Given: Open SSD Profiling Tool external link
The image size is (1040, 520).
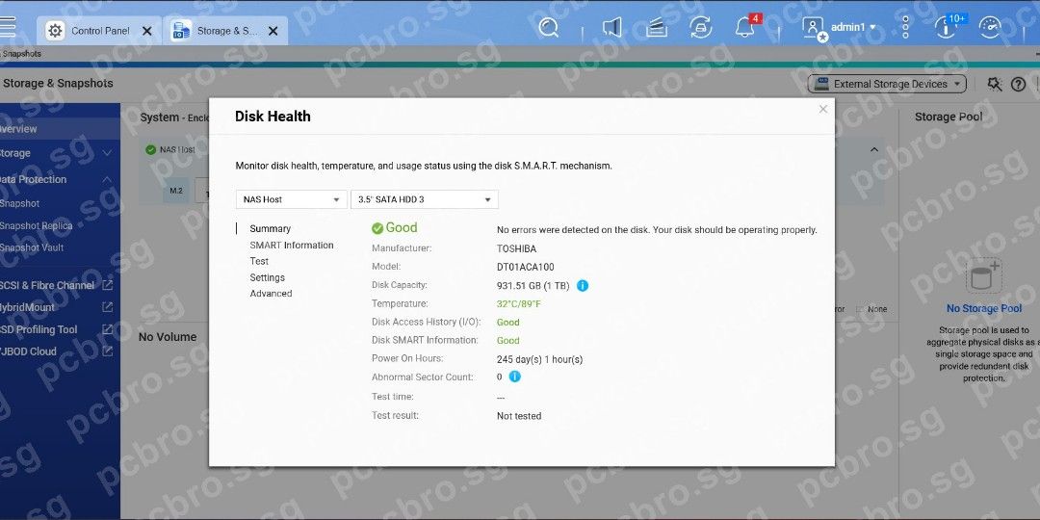Looking at the screenshot, I should pyautogui.click(x=107, y=329).
